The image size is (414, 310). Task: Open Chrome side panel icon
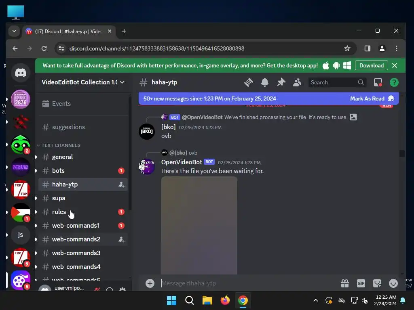click(x=367, y=48)
